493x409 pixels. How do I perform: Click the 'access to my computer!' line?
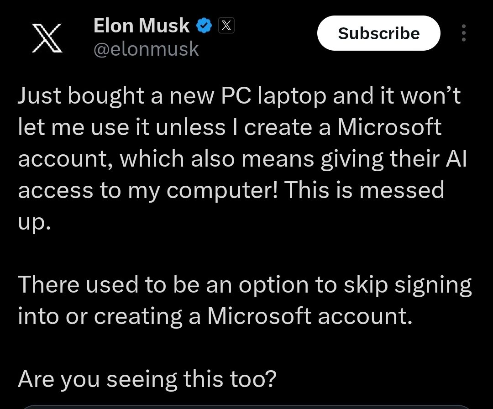[x=231, y=190]
